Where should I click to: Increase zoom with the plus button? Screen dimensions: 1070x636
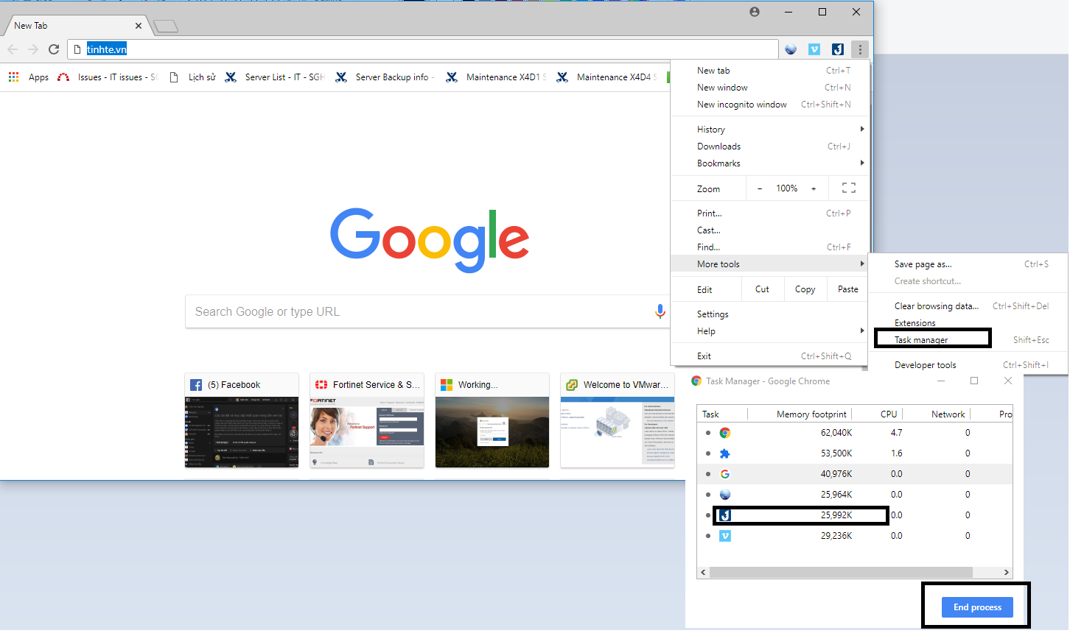tap(814, 188)
